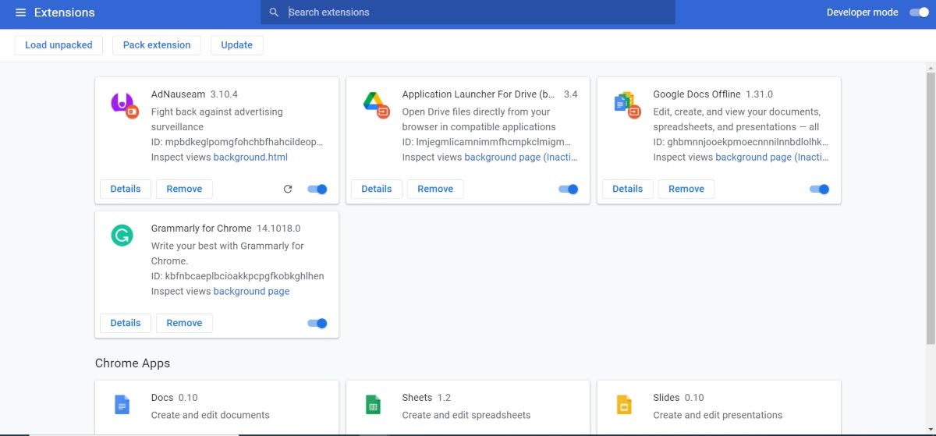The height and width of the screenshot is (436, 936).
Task: Click 'Create and edit documents' text
Action: click(x=211, y=416)
